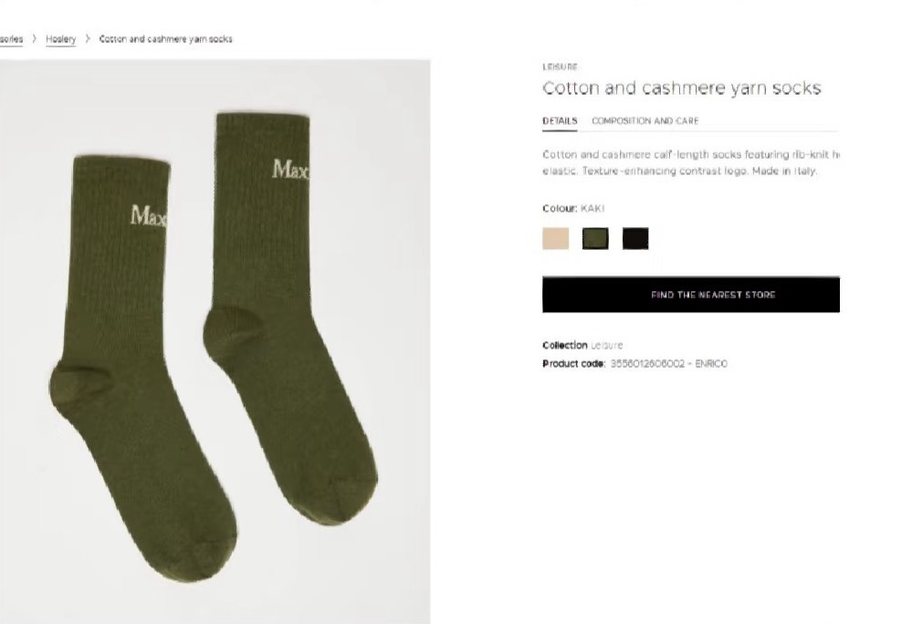This screenshot has height=624, width=912.
Task: Choose the black colour swatch
Action: (x=635, y=238)
